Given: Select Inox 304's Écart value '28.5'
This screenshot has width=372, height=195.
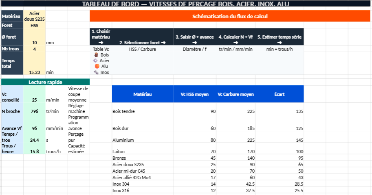Looking at the screenshot, I should pyautogui.click(x=280, y=184).
